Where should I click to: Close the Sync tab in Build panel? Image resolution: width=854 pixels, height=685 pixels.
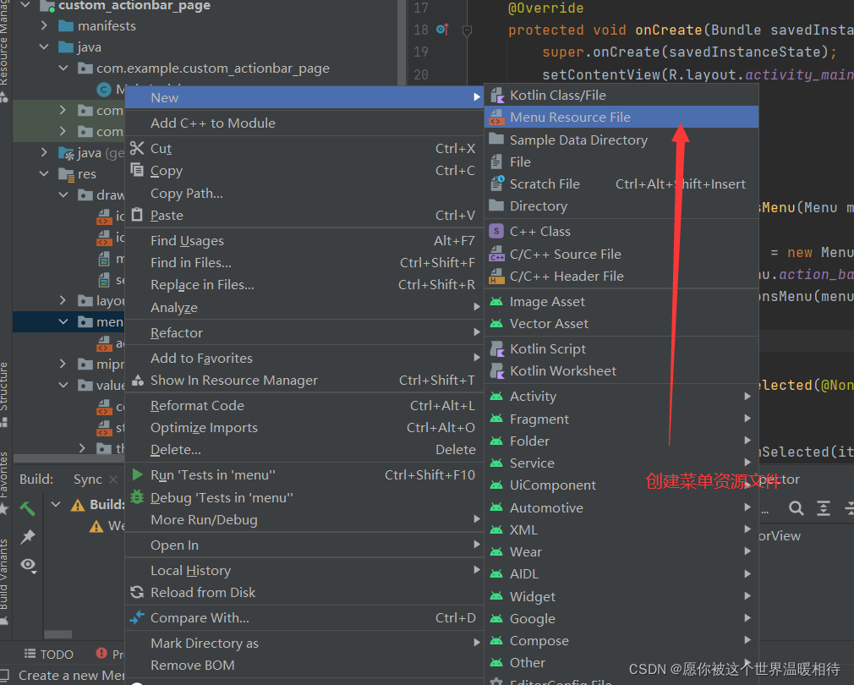click(113, 479)
